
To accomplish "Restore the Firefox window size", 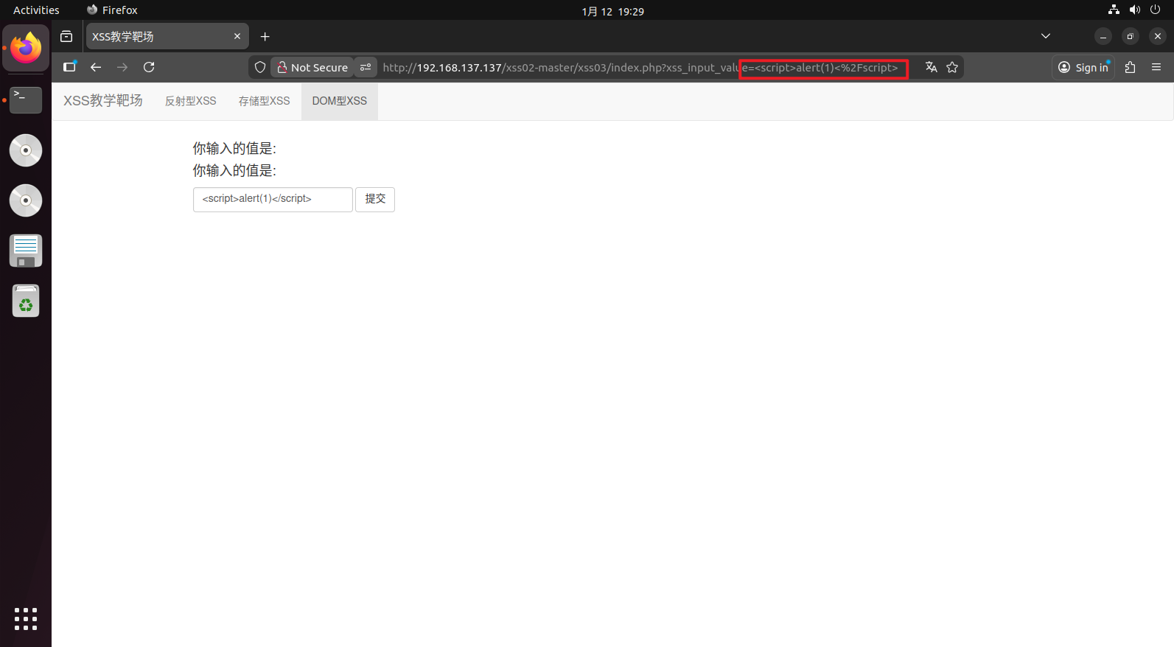I will tap(1131, 36).
